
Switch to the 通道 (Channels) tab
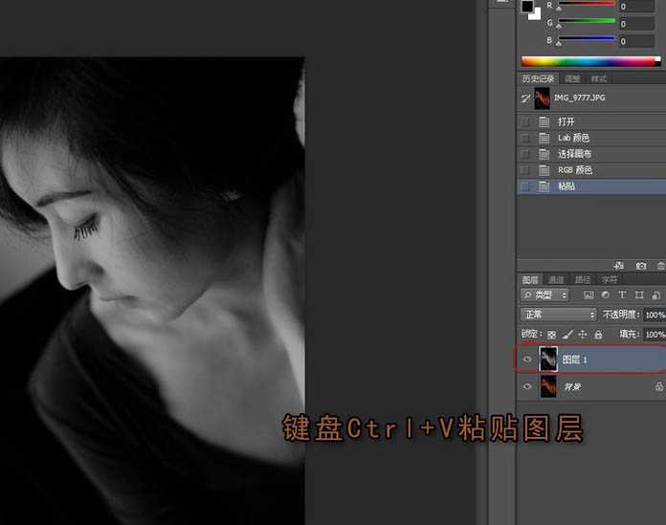pos(556,279)
